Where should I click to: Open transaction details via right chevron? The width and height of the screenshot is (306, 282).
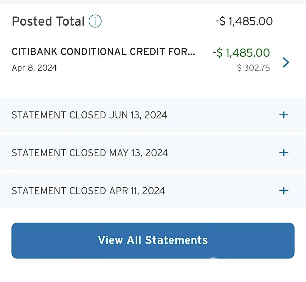pos(286,62)
